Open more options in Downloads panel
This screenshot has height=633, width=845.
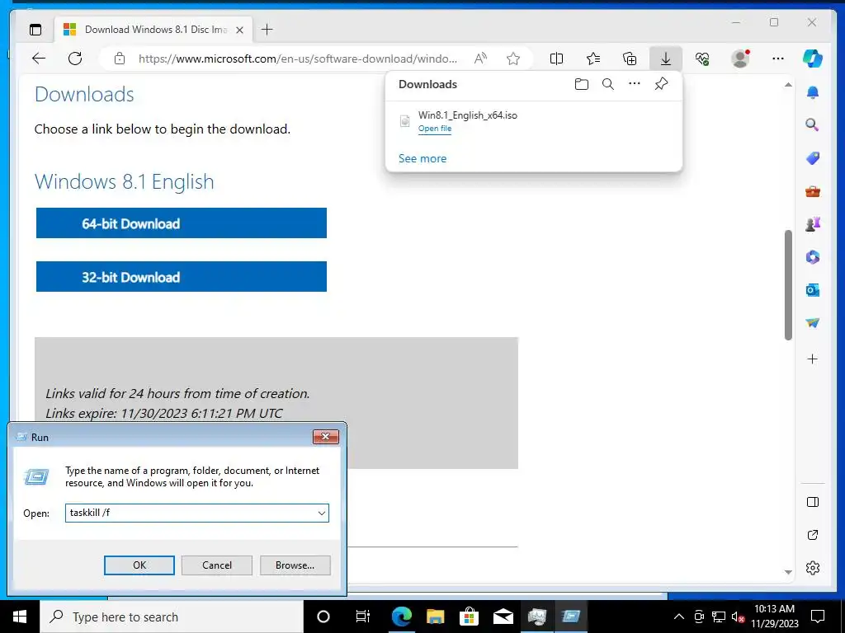coord(635,84)
